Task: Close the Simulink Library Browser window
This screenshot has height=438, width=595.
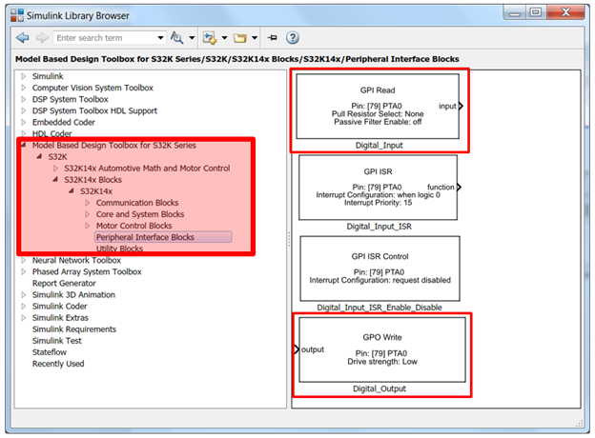Action: pos(565,13)
